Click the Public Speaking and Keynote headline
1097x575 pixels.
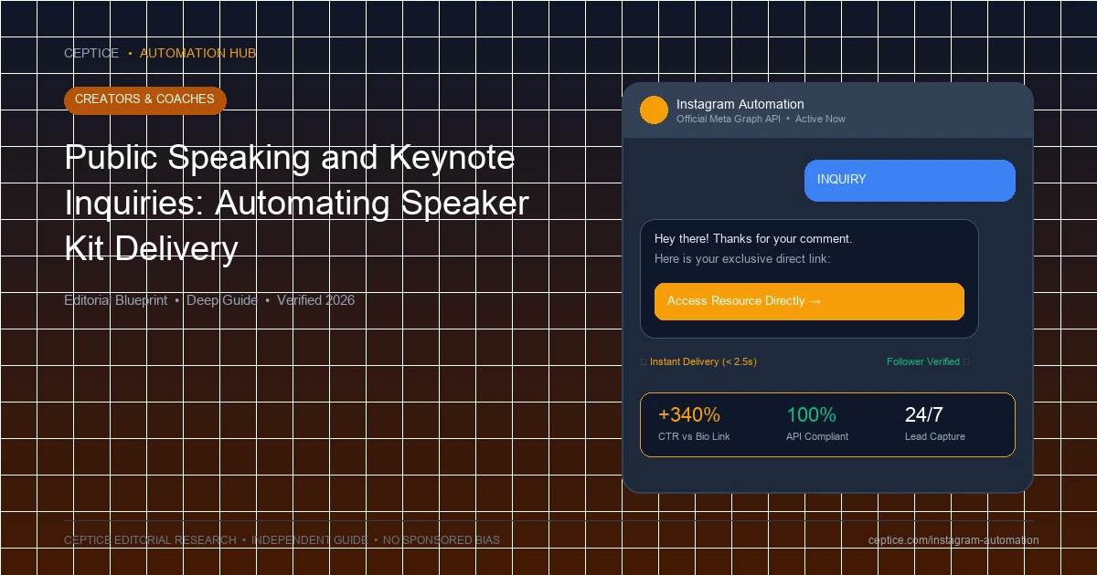[x=297, y=203]
